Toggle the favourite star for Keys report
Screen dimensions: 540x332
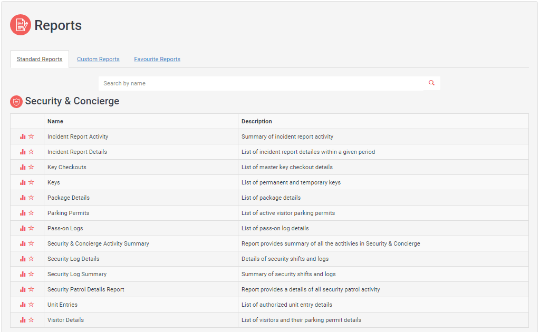(31, 182)
